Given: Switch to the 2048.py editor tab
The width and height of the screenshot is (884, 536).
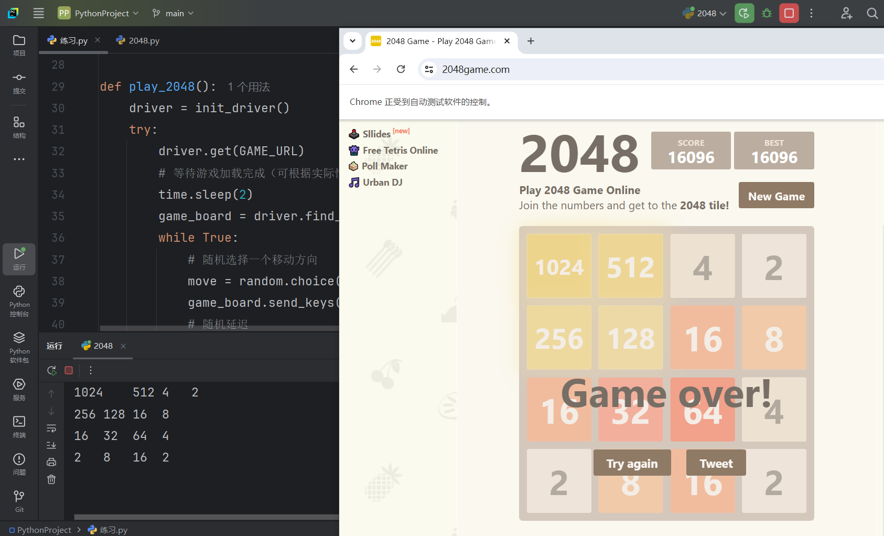Looking at the screenshot, I should (138, 40).
